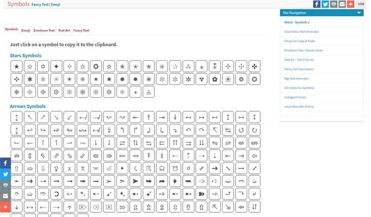Copy the clockwise open circle arrow
The image size is (371, 217).
(255, 130)
